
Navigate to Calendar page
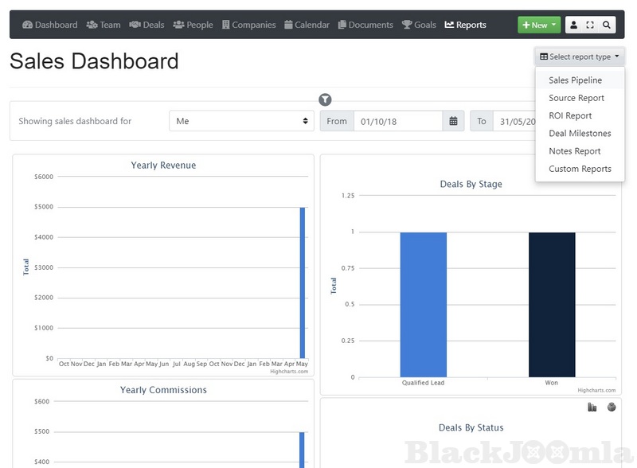307,25
